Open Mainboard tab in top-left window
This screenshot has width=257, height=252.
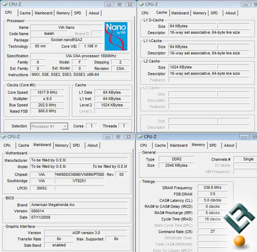tap(43, 13)
